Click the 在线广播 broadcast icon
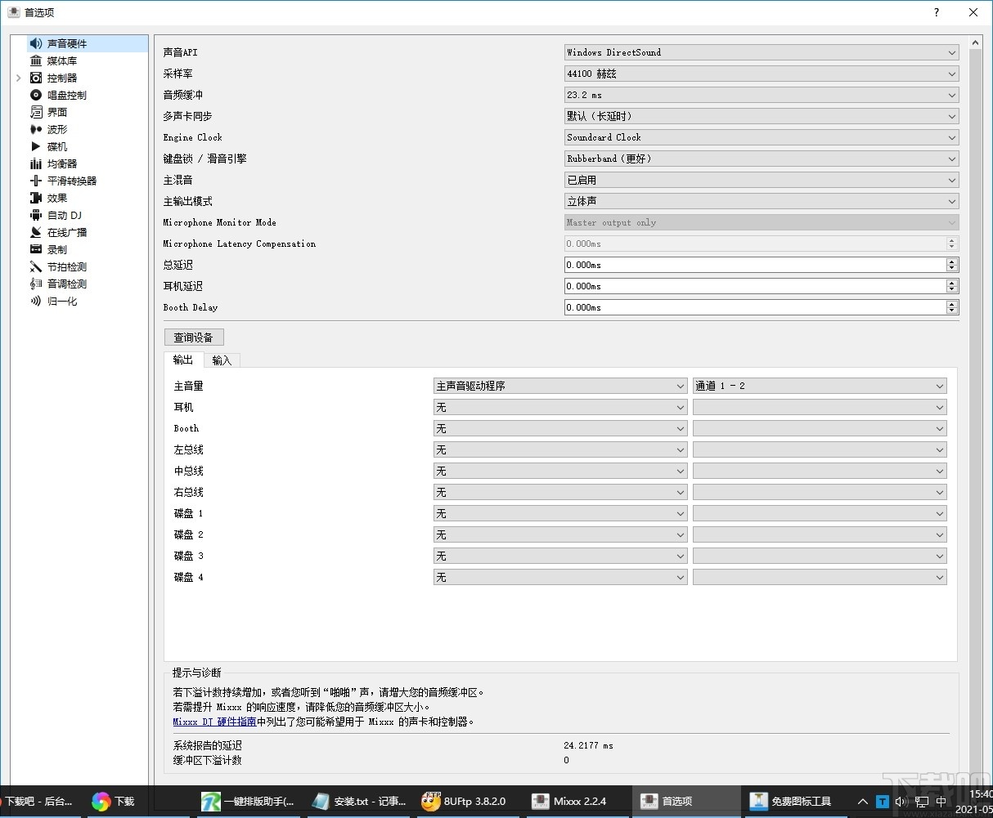Image resolution: width=993 pixels, height=818 pixels. (36, 232)
